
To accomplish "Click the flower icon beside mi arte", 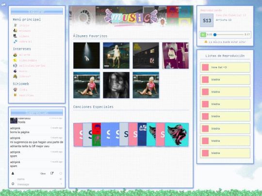I will pos(15,55).
